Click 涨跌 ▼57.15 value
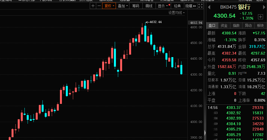Screen dimensions: 267x140 pos(259,33)
